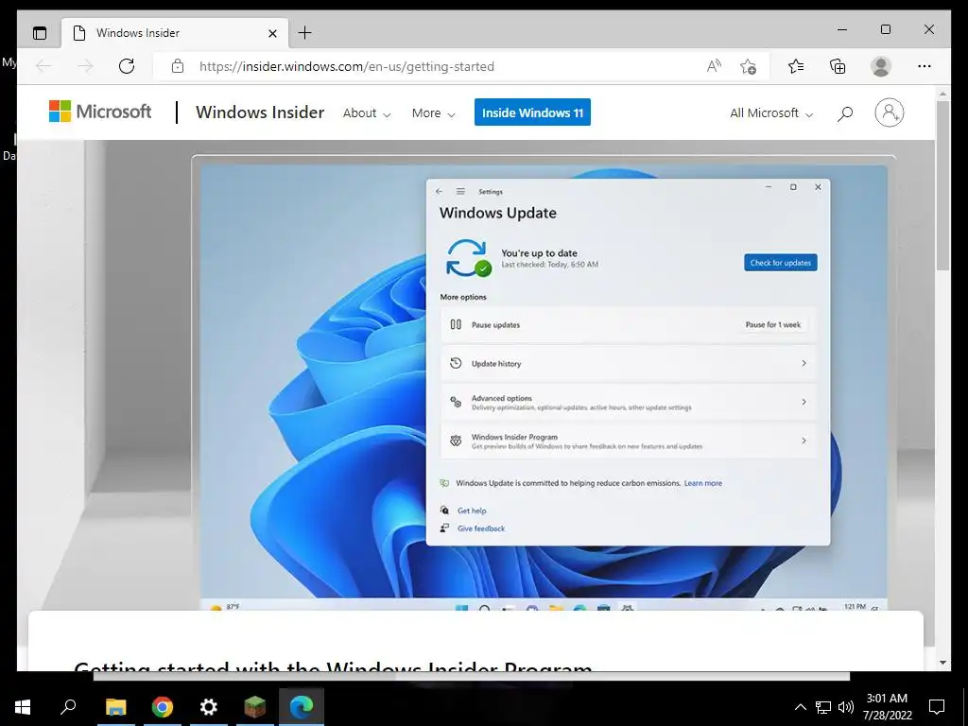Open the Collections panel

[838, 66]
